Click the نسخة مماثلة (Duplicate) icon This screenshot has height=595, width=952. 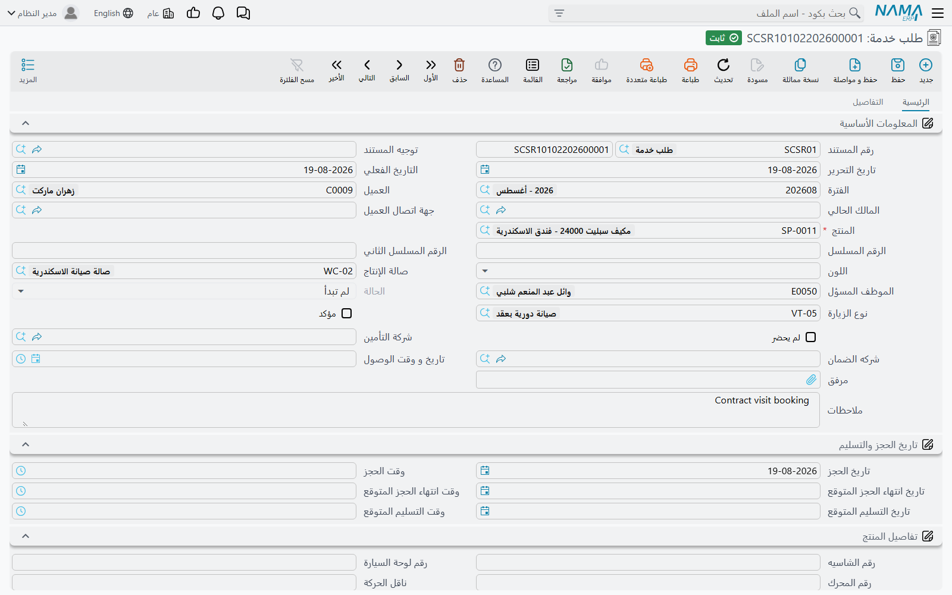800,65
